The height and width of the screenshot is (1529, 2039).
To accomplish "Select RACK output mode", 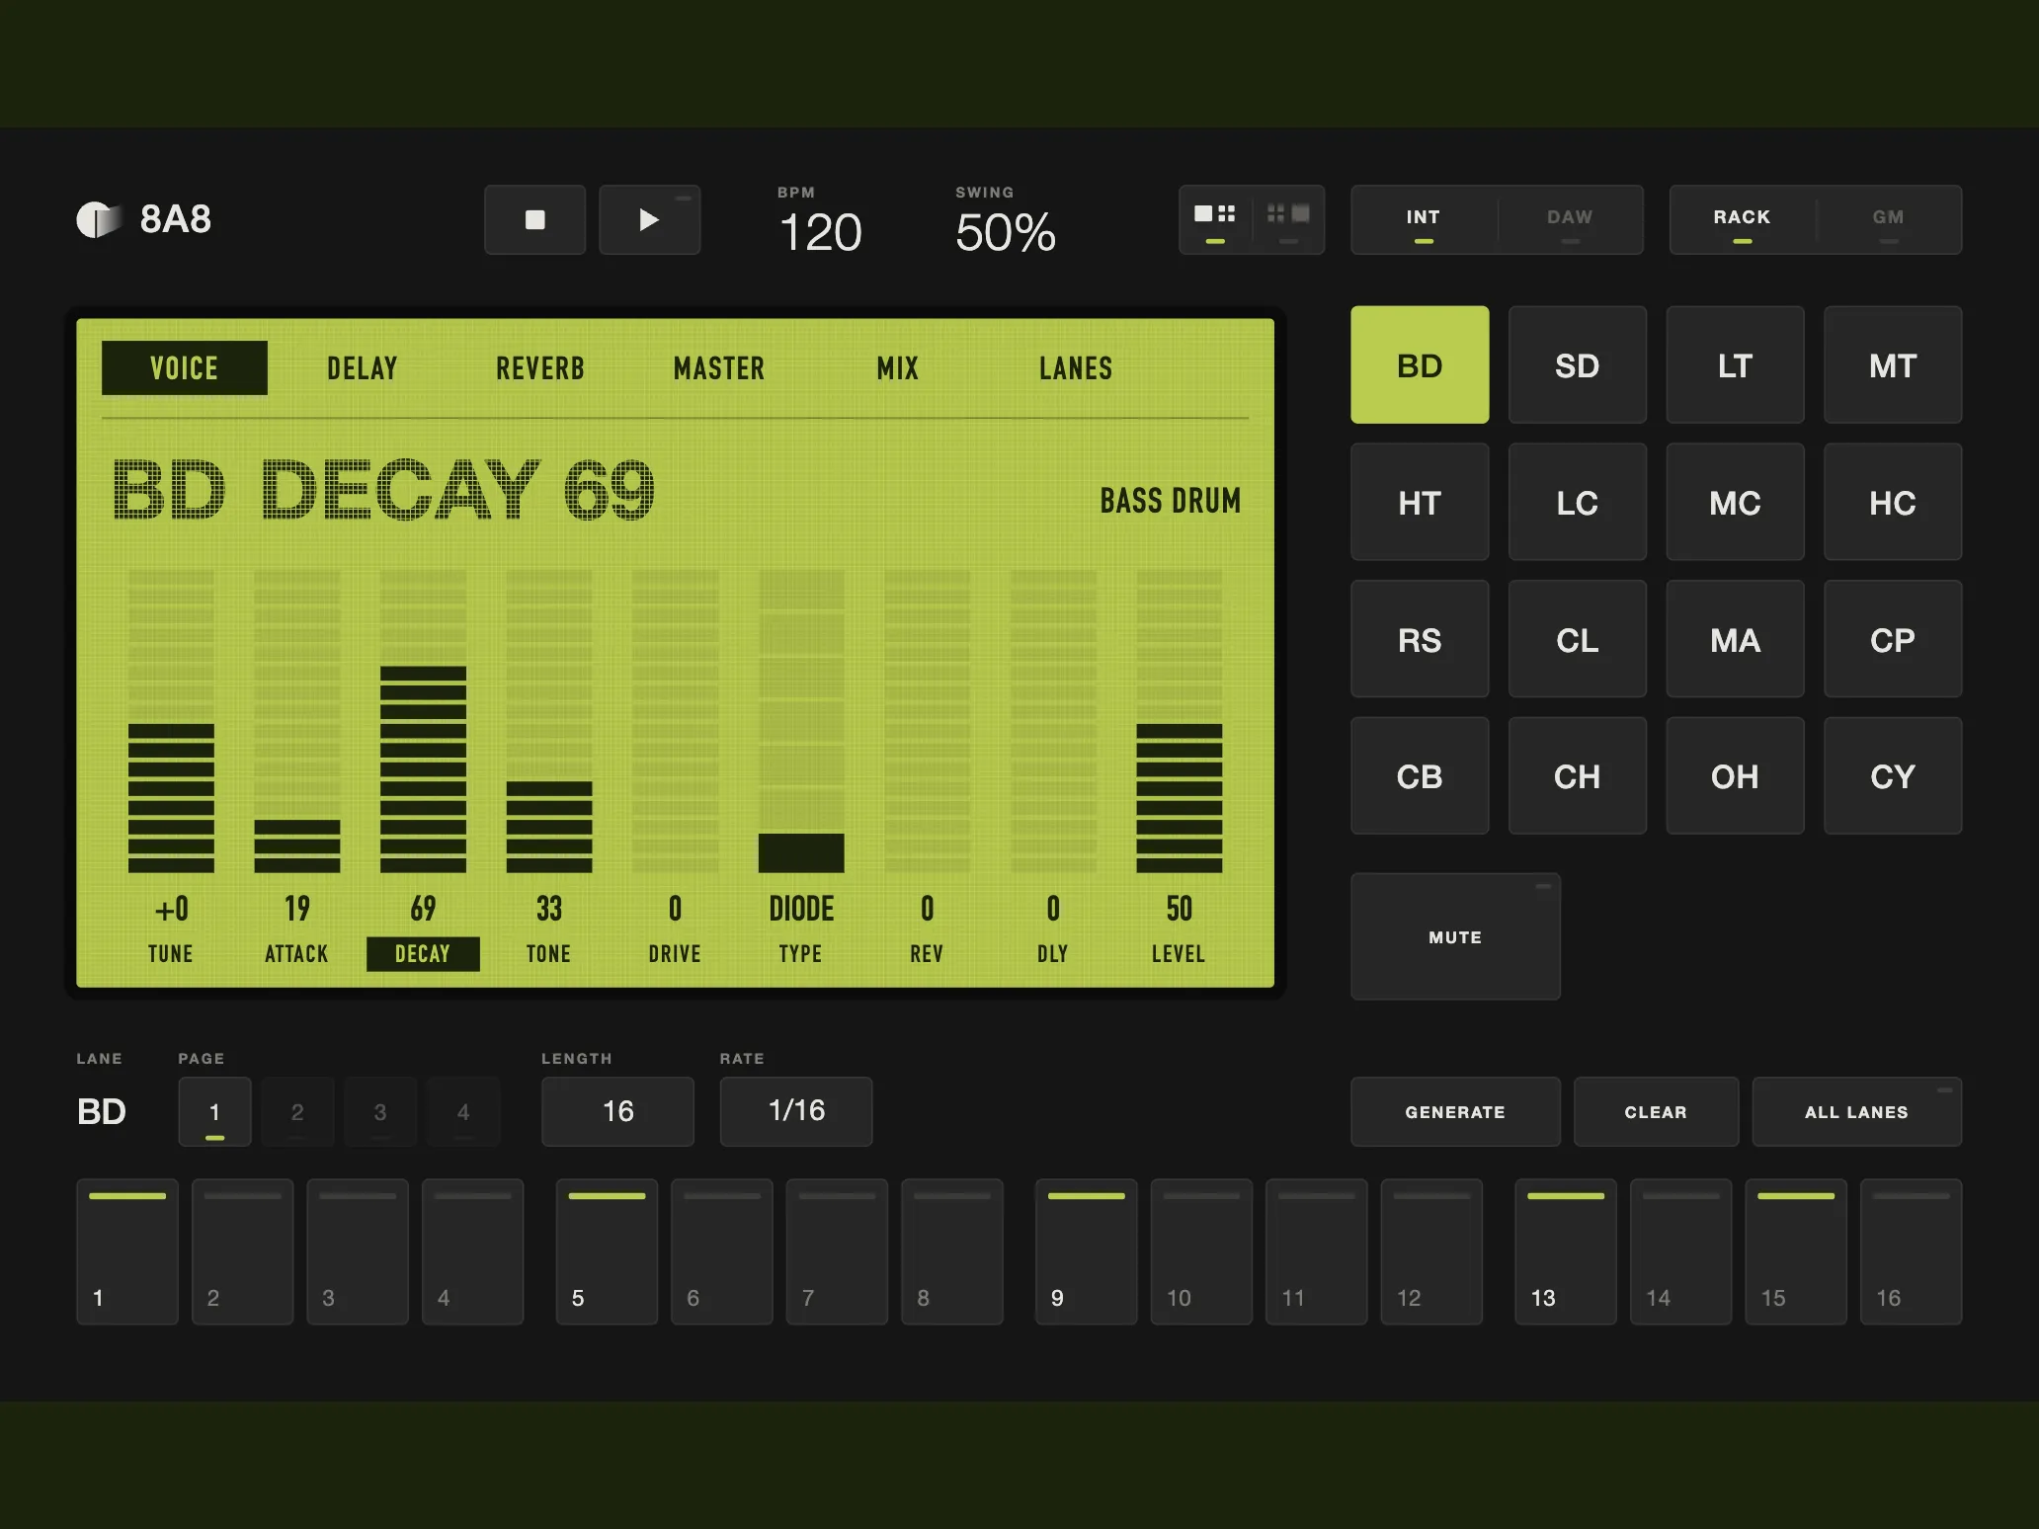I will click(x=1742, y=219).
